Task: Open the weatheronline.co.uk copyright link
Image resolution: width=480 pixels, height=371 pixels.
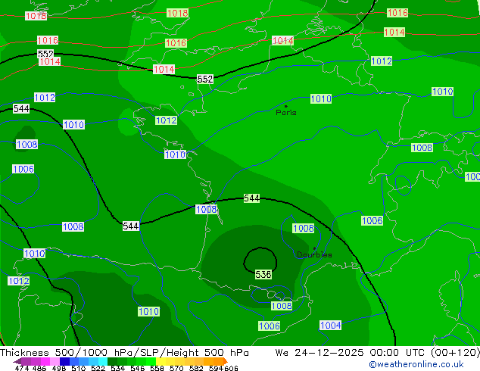Action: (x=416, y=364)
